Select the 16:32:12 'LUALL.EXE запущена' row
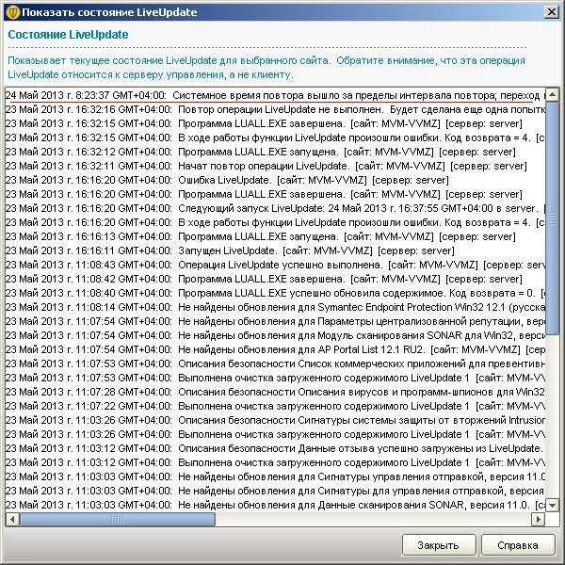 pos(275,152)
